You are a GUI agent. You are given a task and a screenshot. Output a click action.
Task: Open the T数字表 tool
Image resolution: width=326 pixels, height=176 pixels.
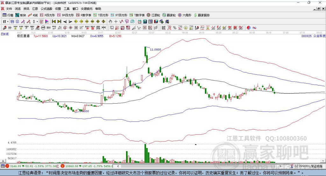[x=137, y=15]
